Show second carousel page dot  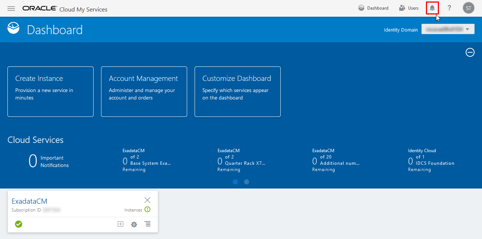247,182
